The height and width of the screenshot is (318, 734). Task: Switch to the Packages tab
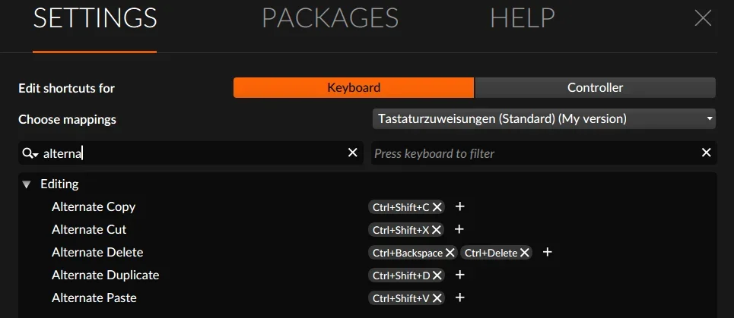pyautogui.click(x=329, y=18)
